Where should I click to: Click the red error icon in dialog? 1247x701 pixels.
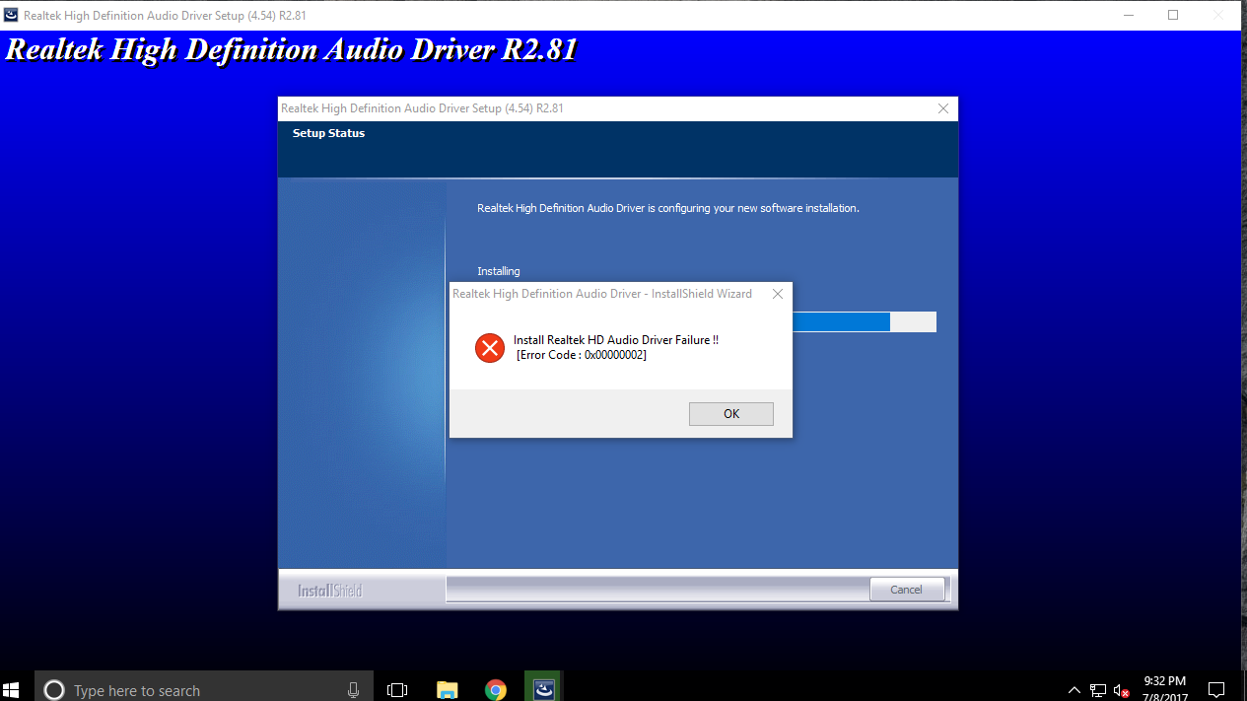(490, 347)
